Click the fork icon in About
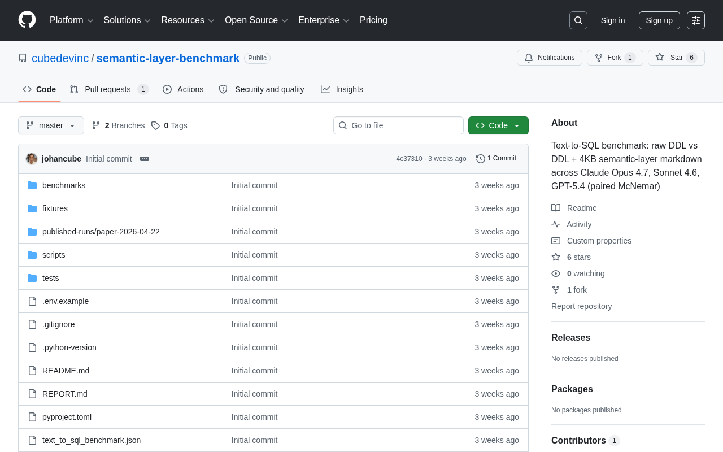Screen dimensions: 723x452 (556, 290)
